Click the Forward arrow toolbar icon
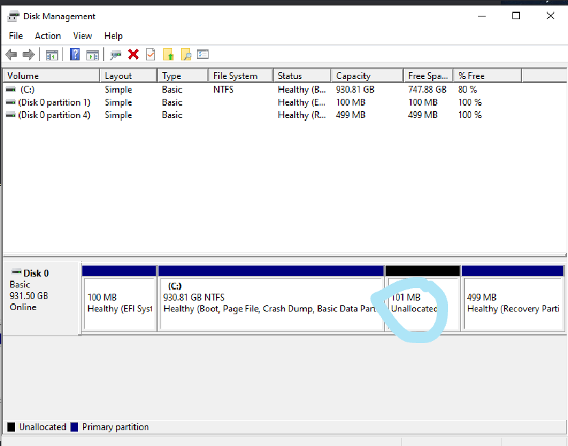This screenshot has width=568, height=446. click(x=29, y=55)
